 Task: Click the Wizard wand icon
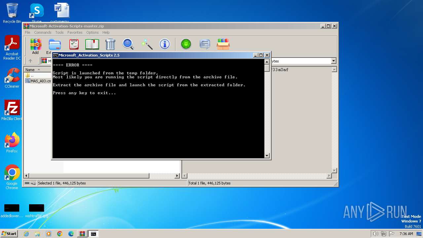pos(147,44)
